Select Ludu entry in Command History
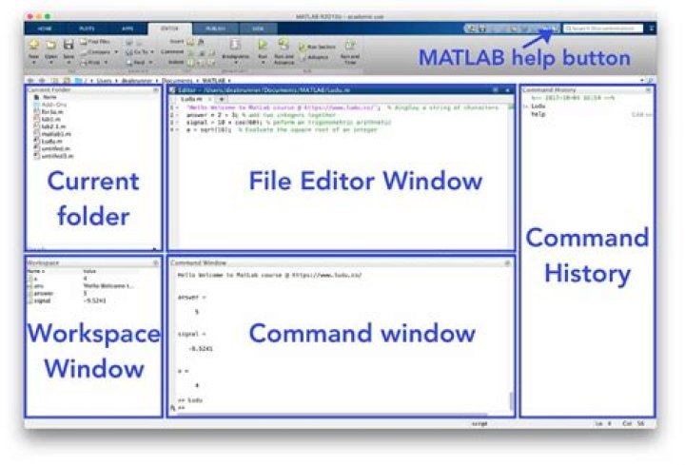The width and height of the screenshot is (685, 465). pyautogui.click(x=538, y=107)
